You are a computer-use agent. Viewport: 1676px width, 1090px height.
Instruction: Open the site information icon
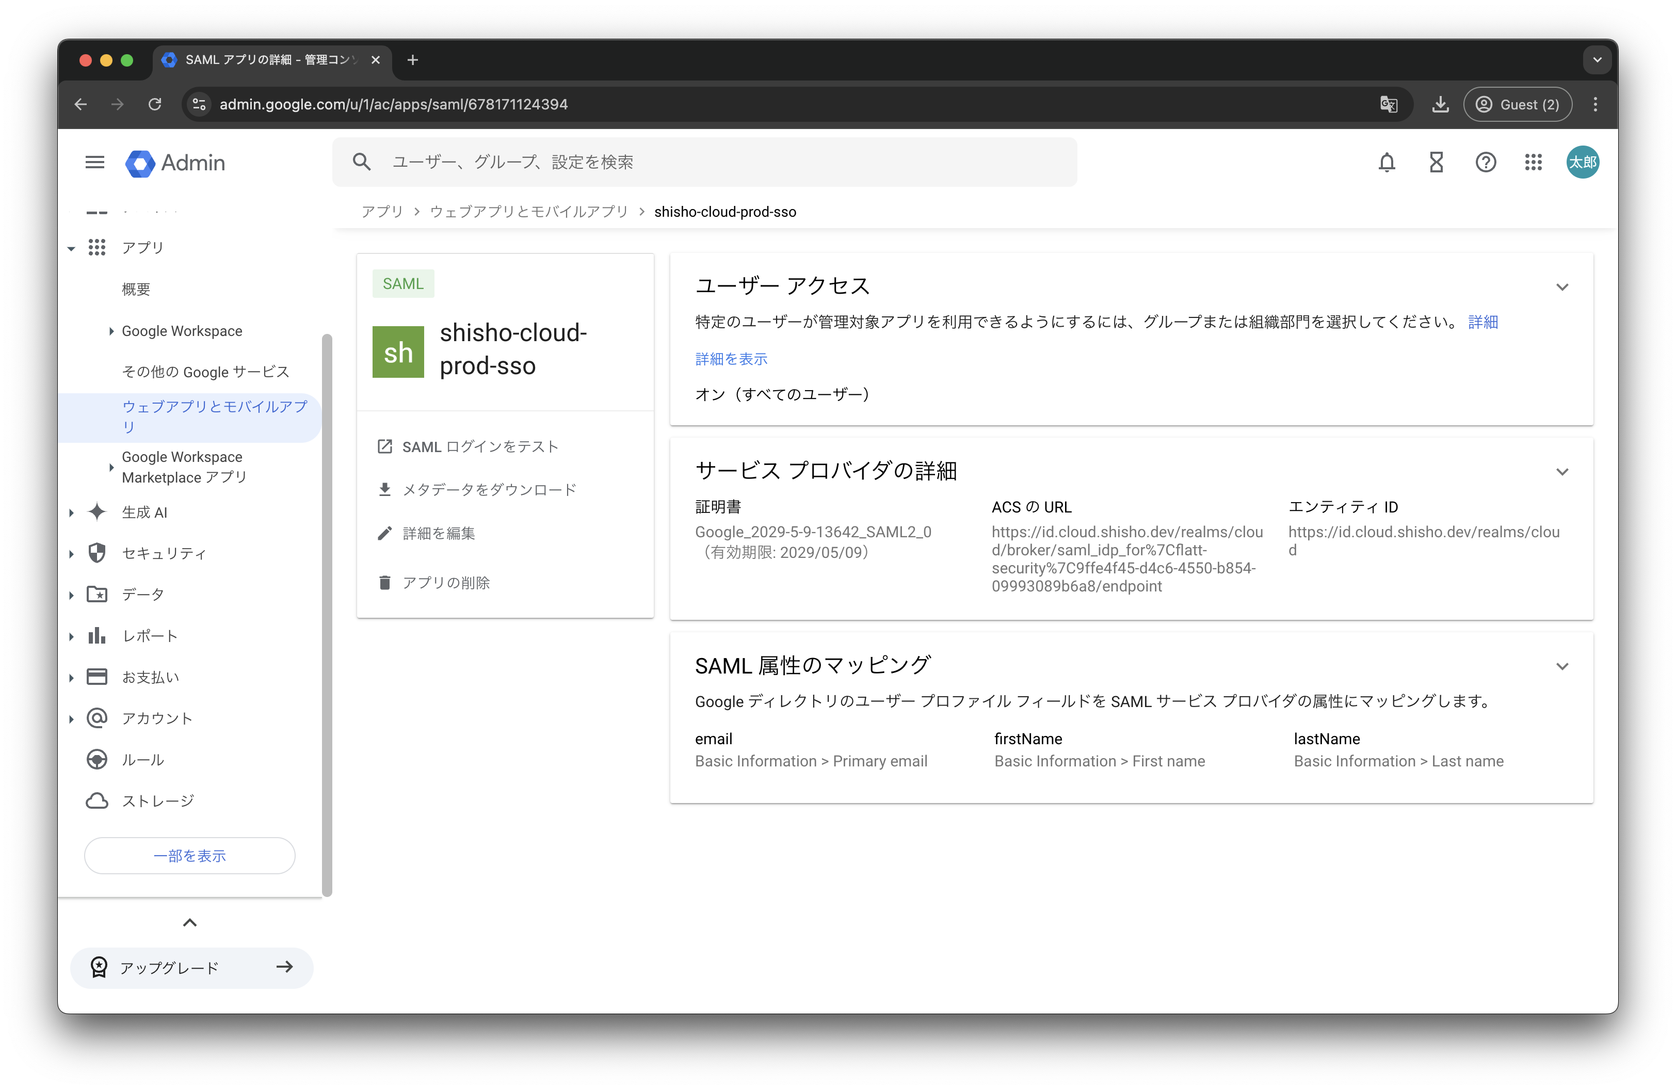coord(199,104)
